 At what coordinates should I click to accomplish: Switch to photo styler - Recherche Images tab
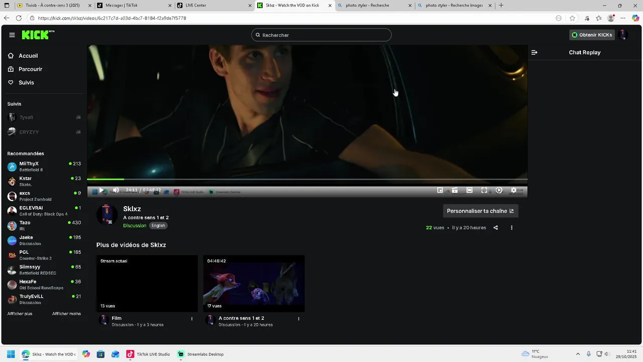[455, 6]
